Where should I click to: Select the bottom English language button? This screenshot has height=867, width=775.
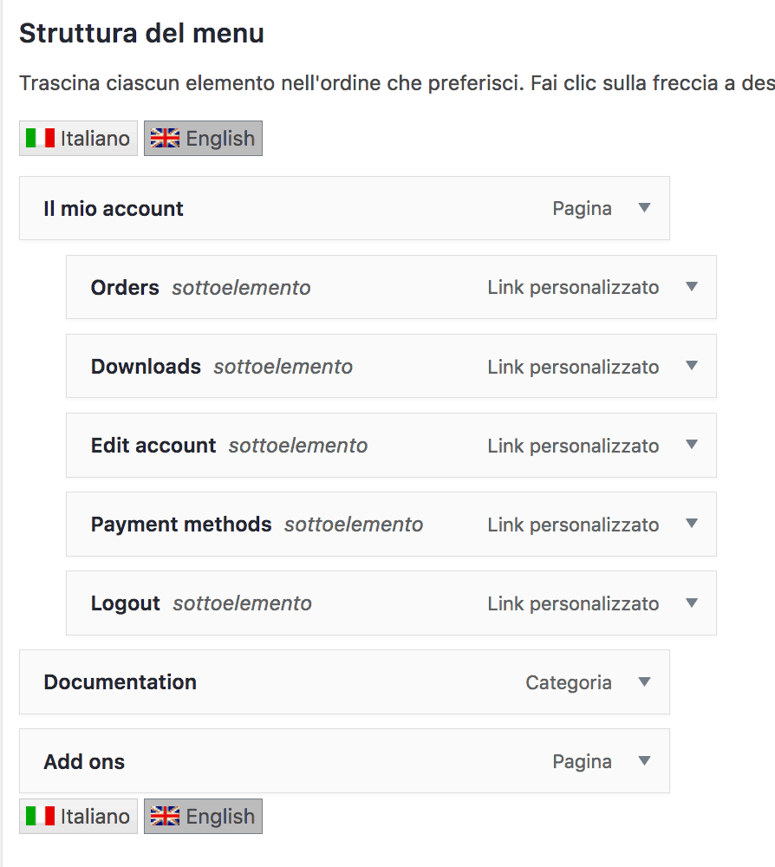click(204, 816)
